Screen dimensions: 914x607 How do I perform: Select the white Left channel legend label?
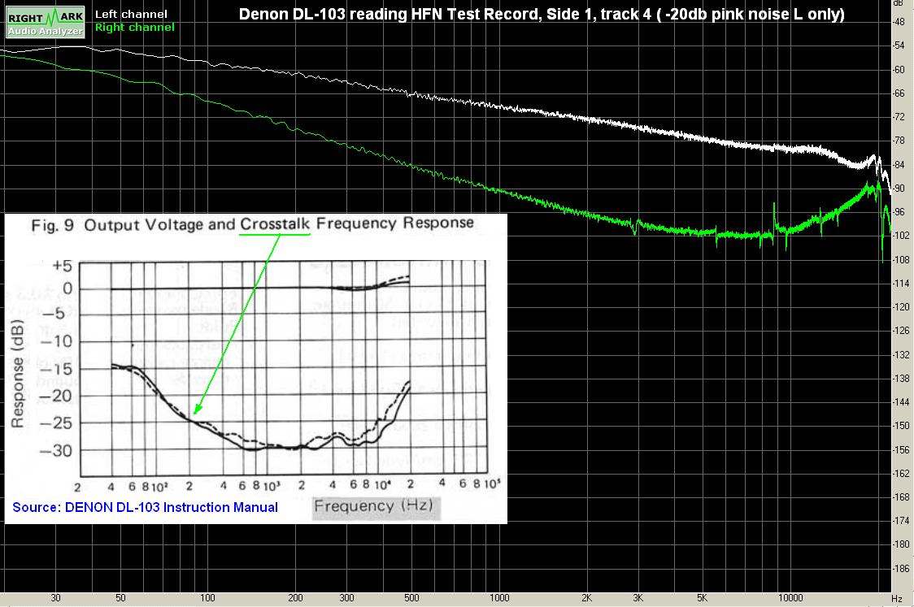(131, 14)
